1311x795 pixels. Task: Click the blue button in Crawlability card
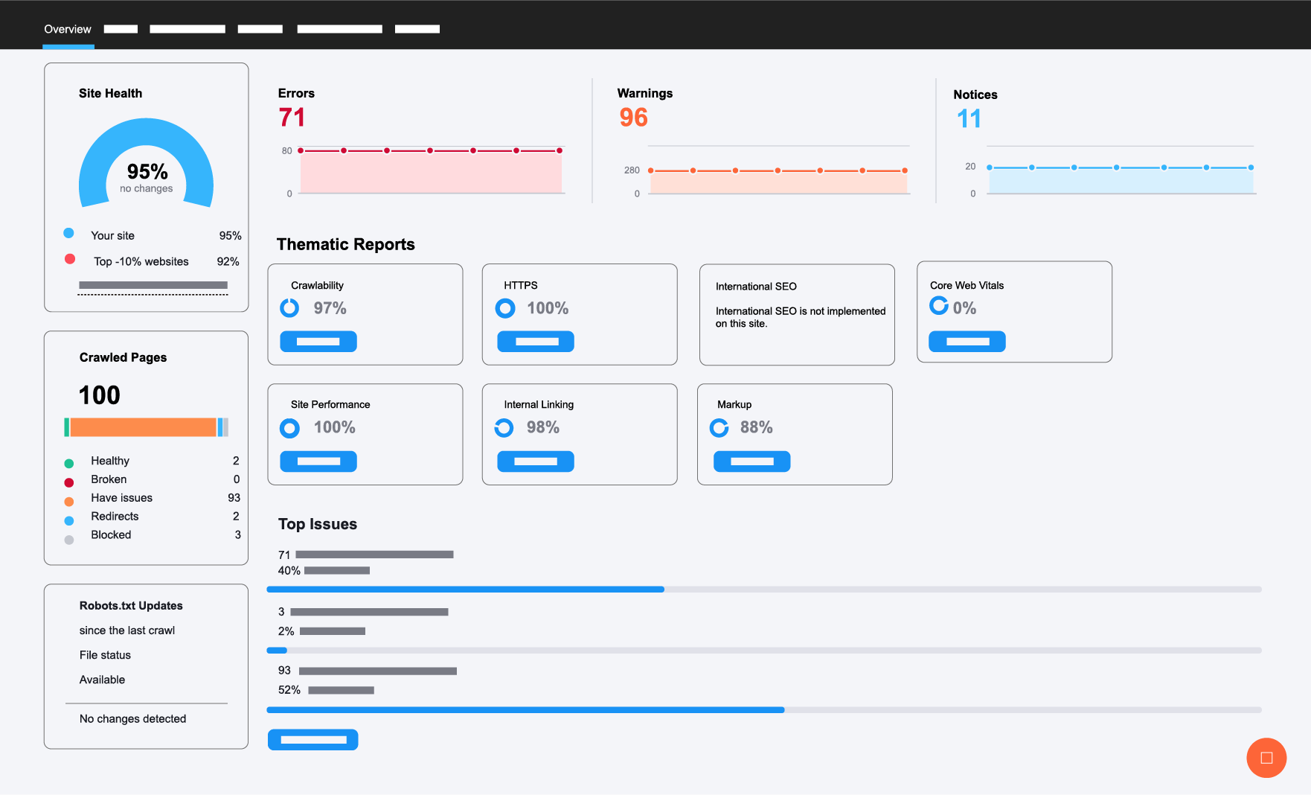click(318, 342)
